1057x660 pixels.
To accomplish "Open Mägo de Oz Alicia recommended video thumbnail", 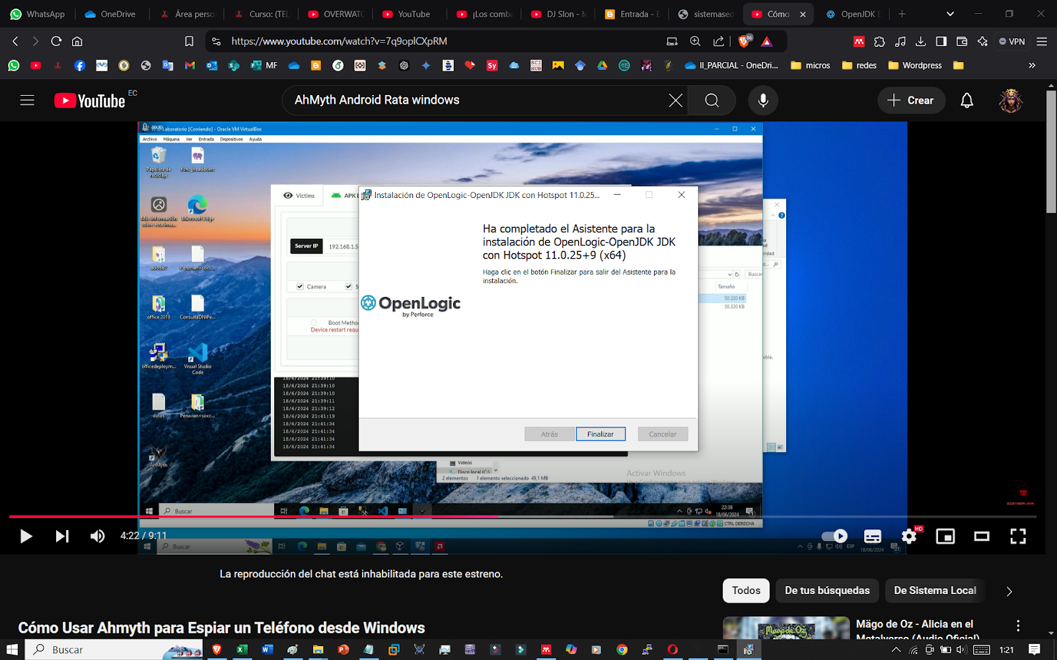I will [x=786, y=628].
